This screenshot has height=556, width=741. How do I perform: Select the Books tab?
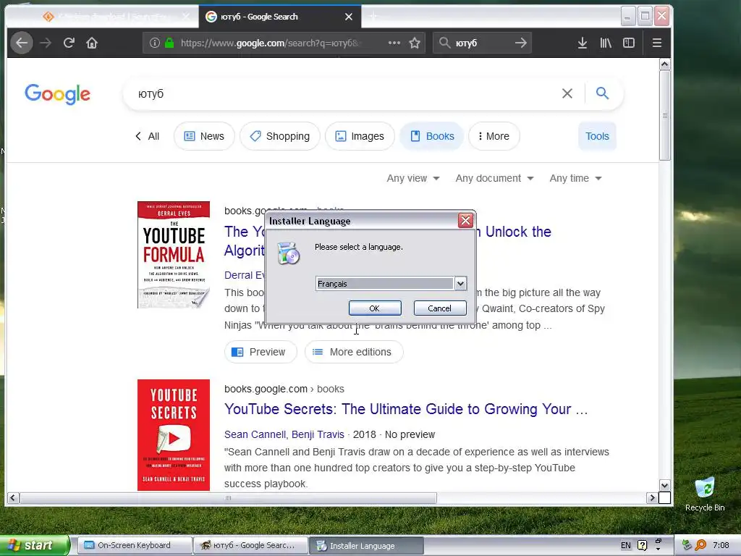point(431,136)
